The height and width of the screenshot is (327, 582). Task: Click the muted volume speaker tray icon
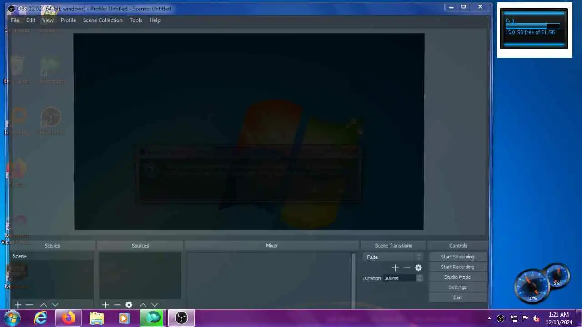pos(536,318)
